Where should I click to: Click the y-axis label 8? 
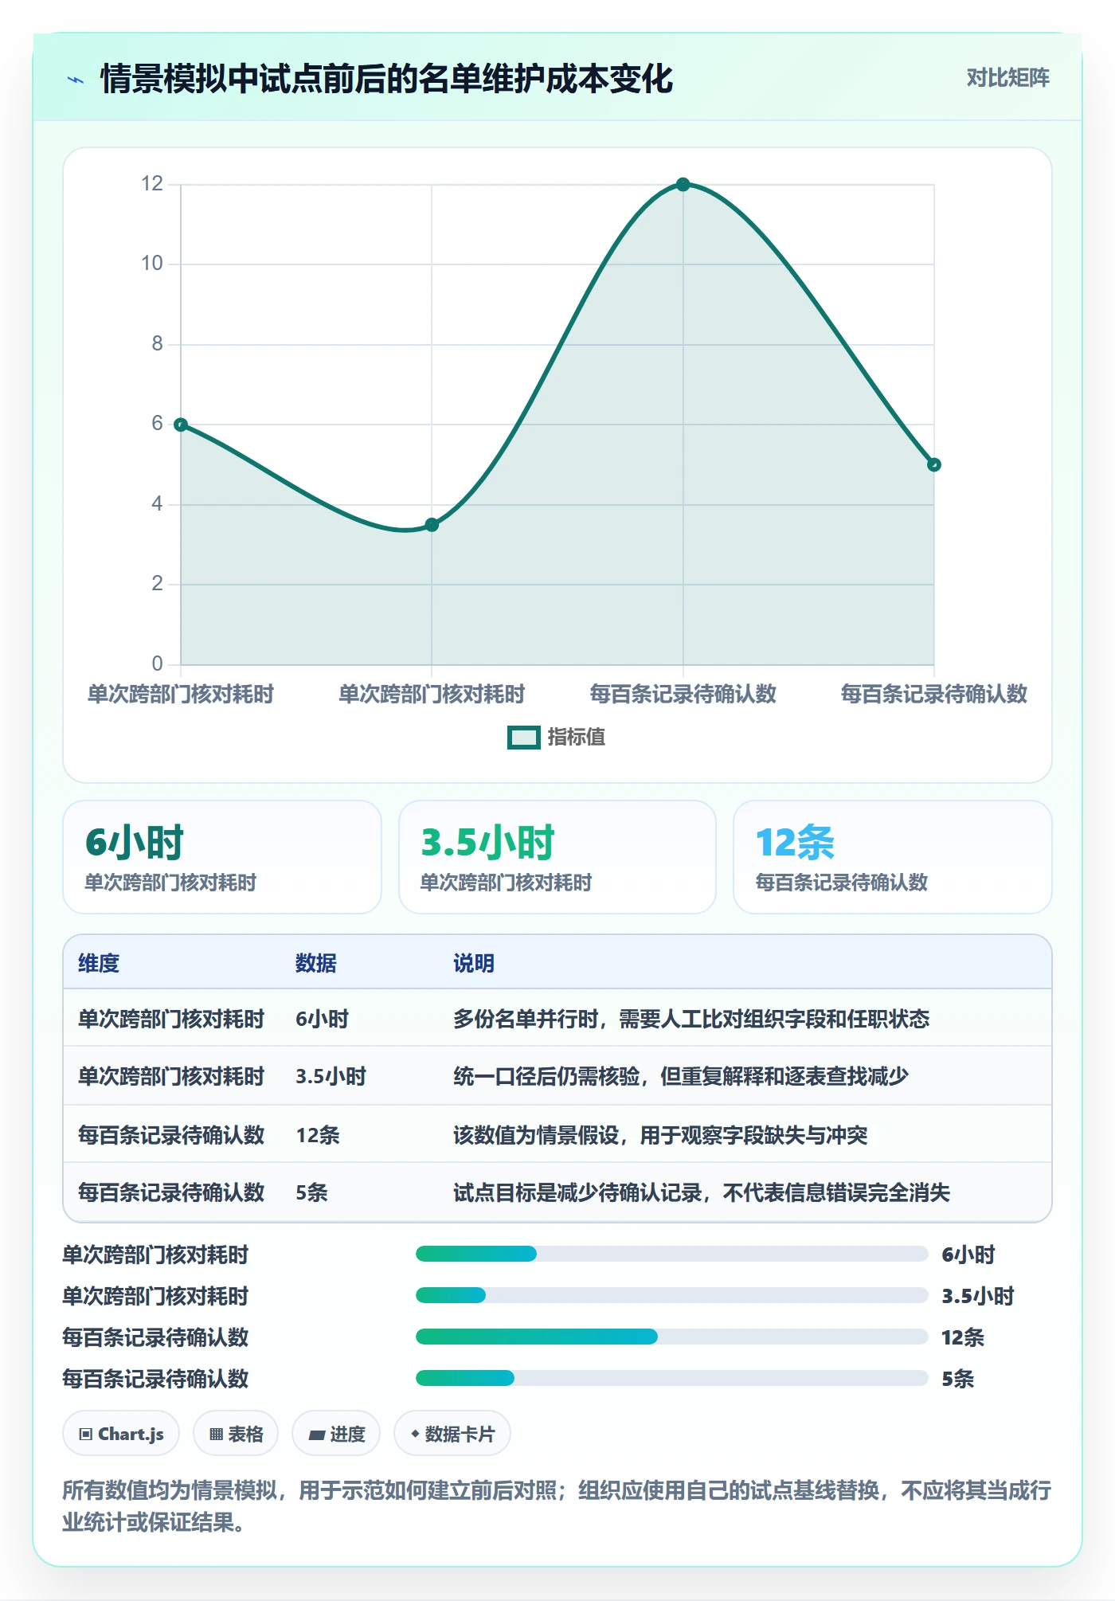click(157, 344)
